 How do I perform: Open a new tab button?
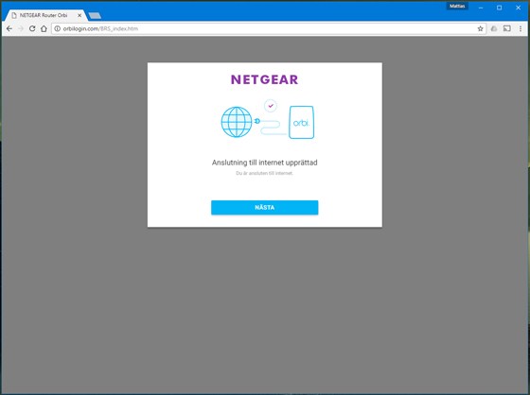(x=95, y=15)
